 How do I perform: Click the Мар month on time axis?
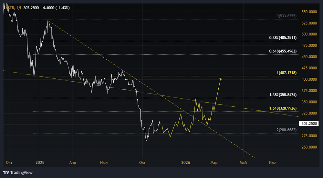214,163
